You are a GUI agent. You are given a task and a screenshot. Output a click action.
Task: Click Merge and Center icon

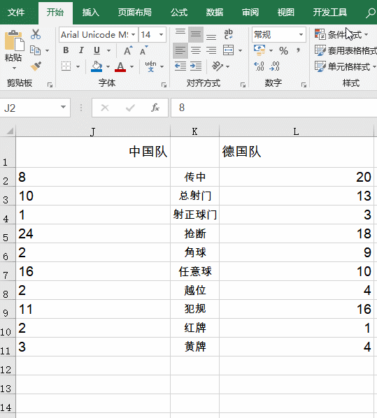pos(229,50)
